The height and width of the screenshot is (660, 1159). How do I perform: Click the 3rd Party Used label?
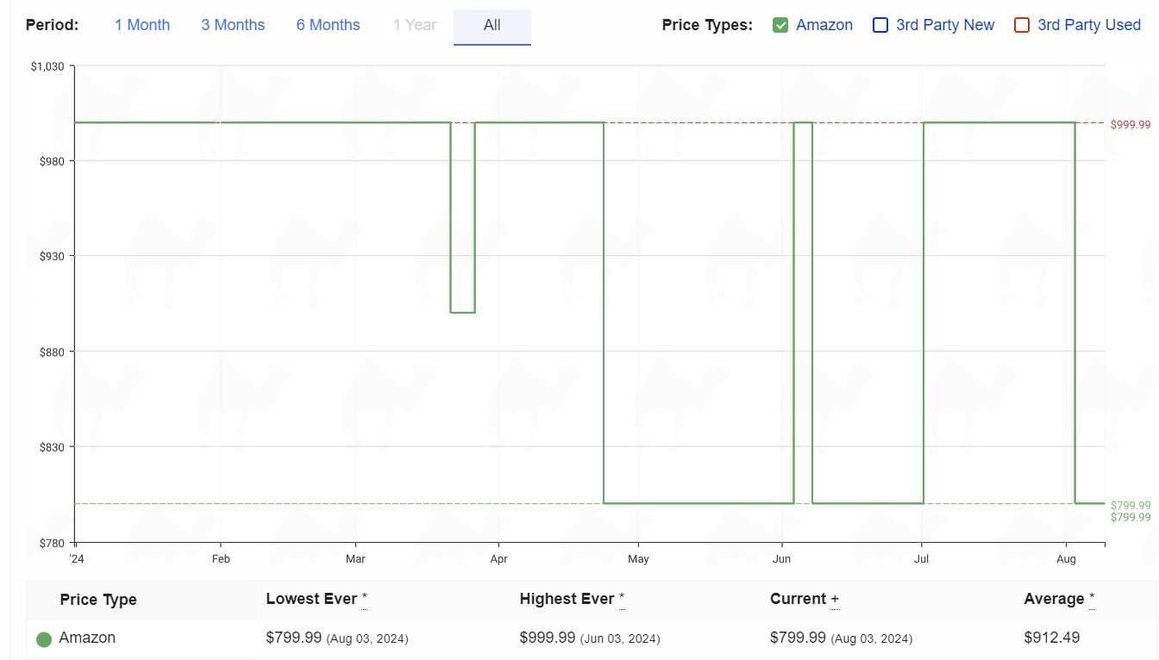click(x=1089, y=25)
